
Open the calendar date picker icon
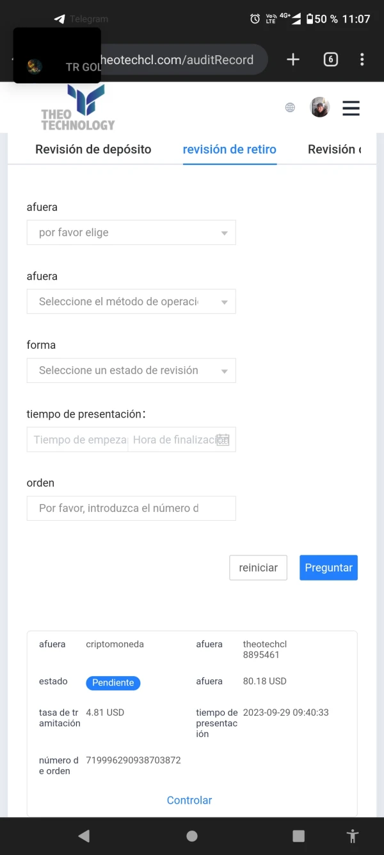(x=222, y=440)
